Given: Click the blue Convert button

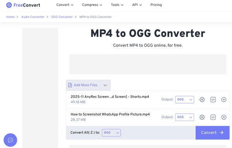Looking at the screenshot, I should 212,133.
